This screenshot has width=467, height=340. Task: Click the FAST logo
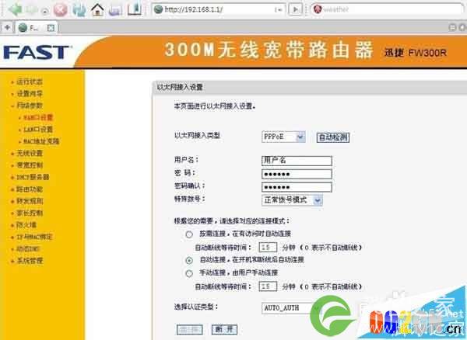37,53
